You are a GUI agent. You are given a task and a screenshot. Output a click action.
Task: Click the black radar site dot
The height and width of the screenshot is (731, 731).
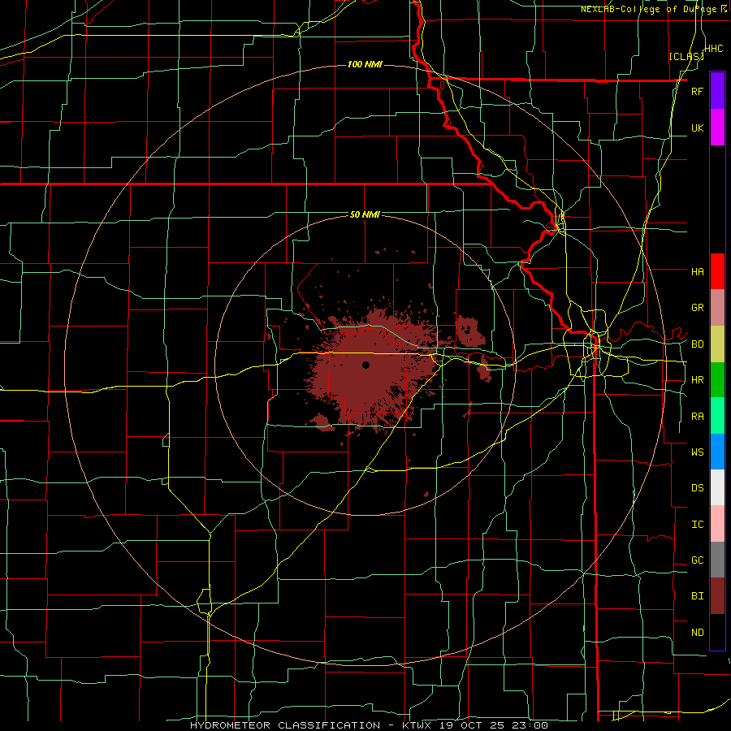click(365, 365)
